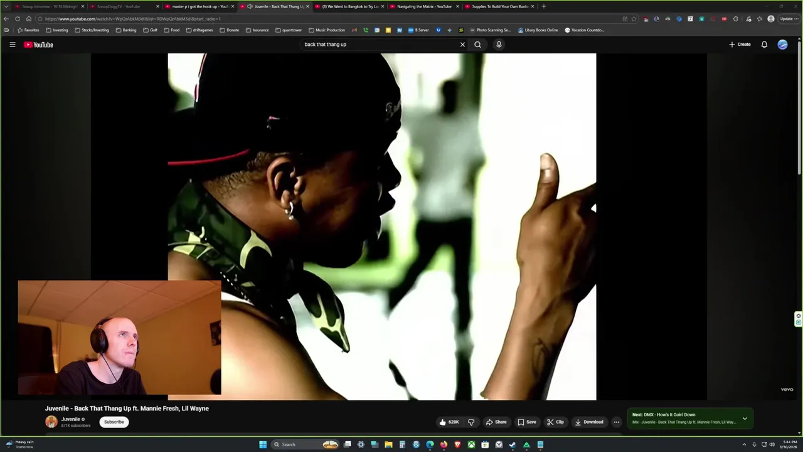This screenshot has height=452, width=803.
Task: Open the Golf bookmarks folder
Action: tap(151, 30)
